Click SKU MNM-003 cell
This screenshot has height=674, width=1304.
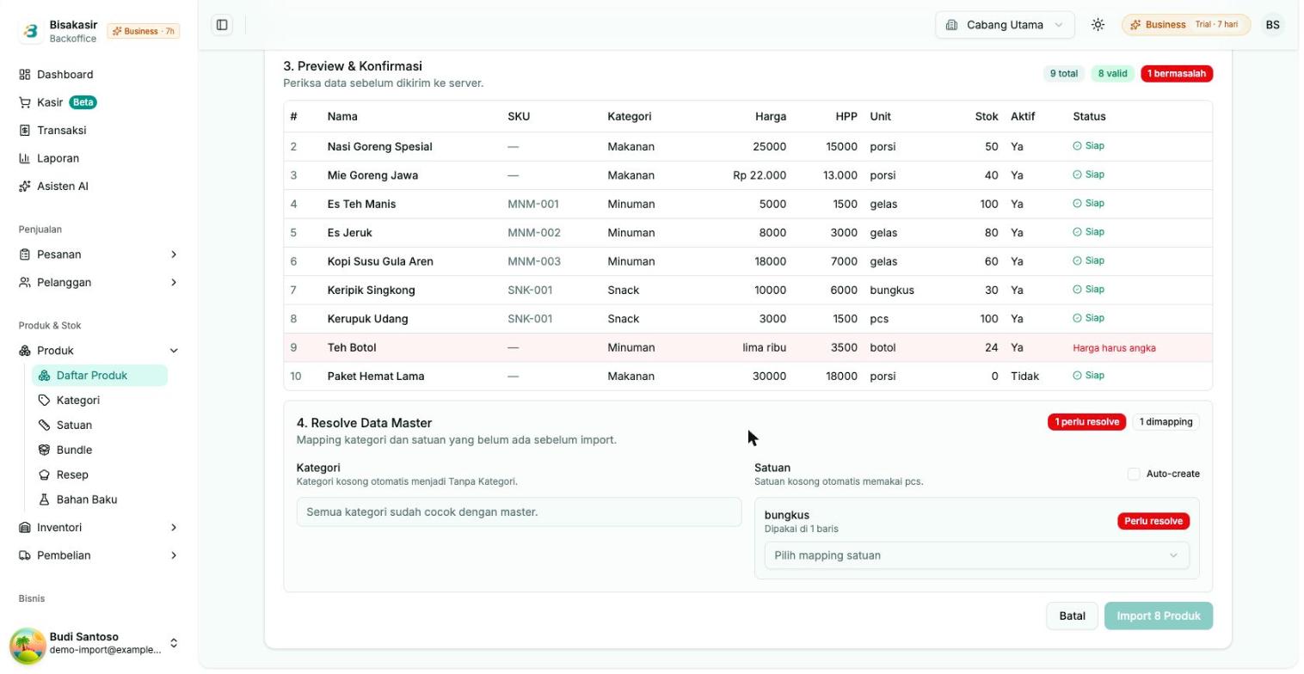[x=533, y=261]
